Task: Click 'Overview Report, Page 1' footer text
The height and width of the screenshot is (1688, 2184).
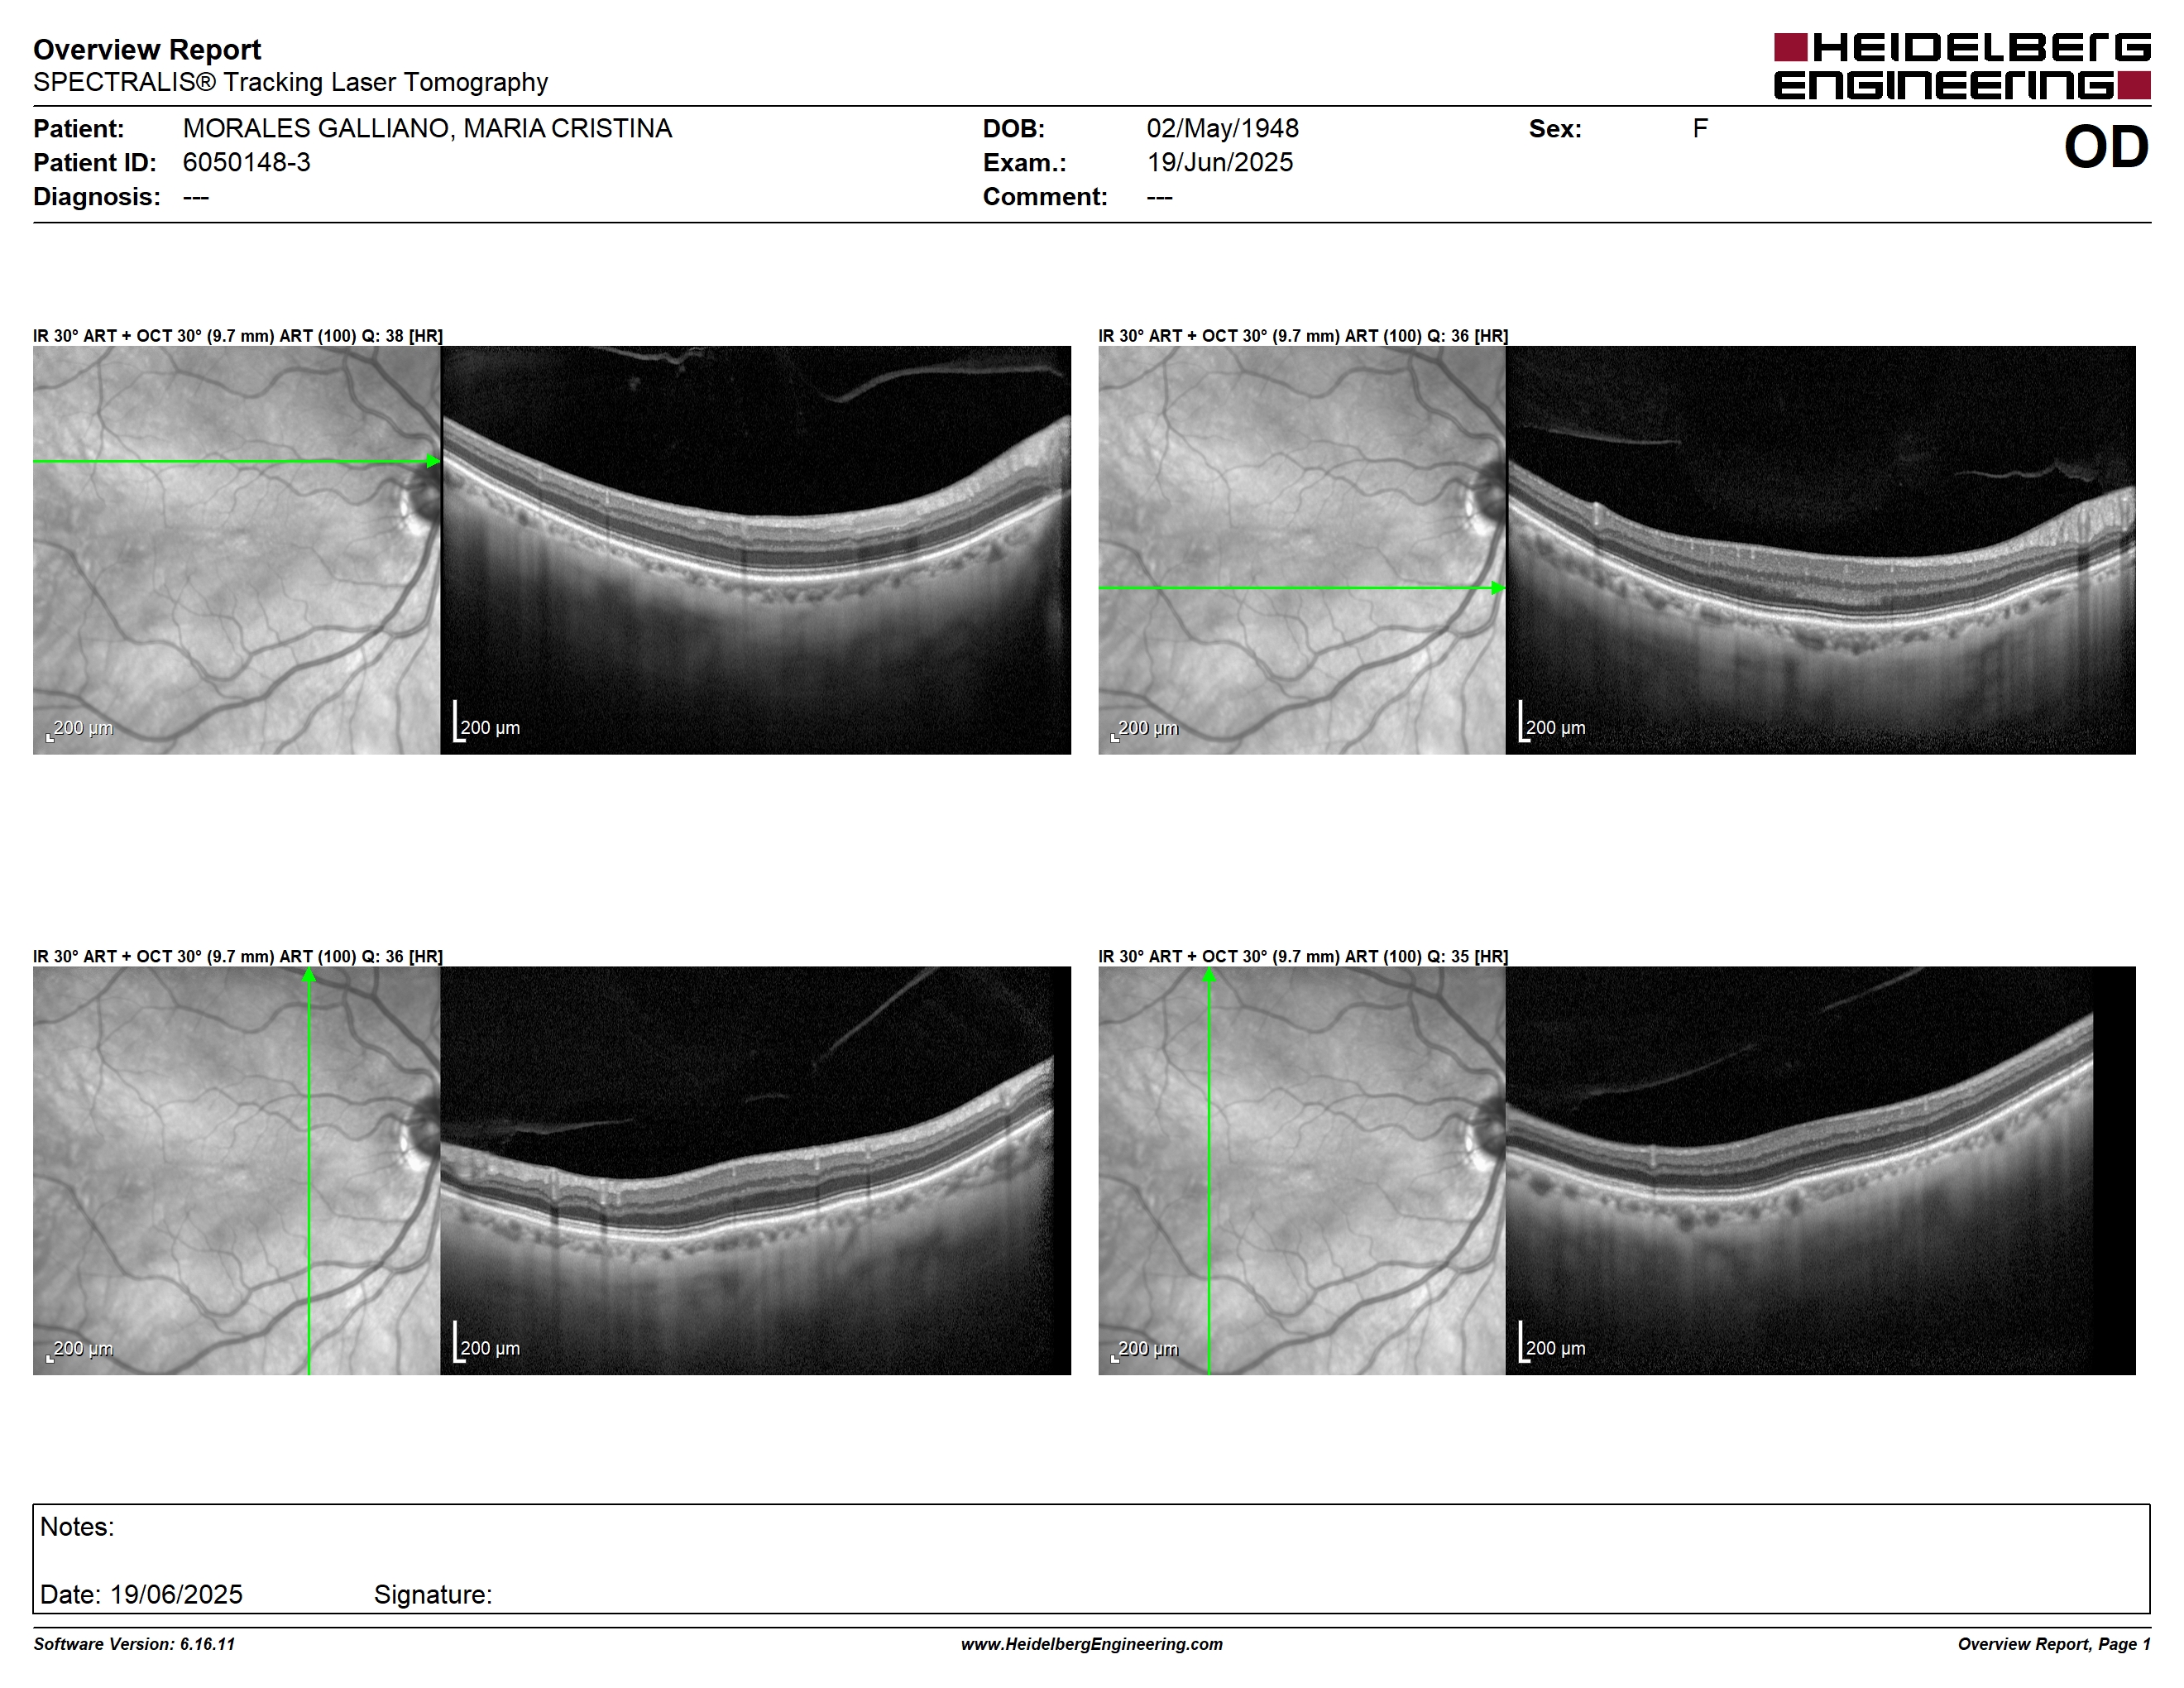Action: tap(2053, 1644)
